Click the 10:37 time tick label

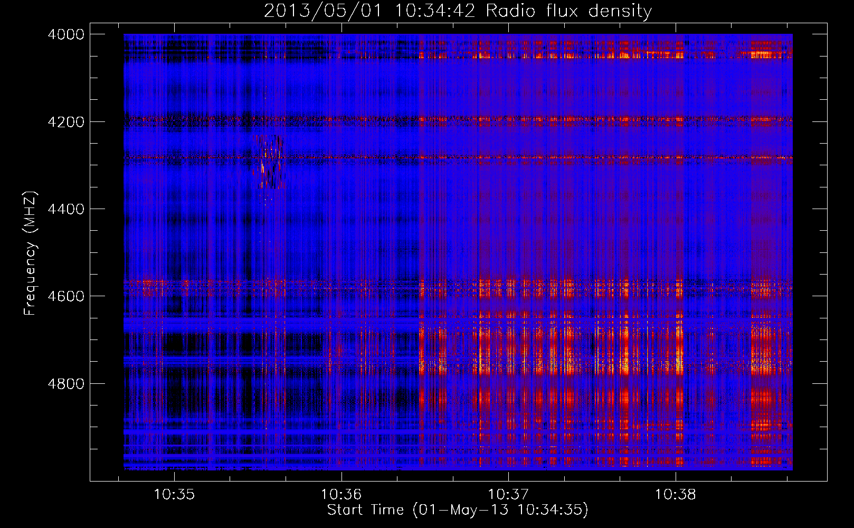508,494
